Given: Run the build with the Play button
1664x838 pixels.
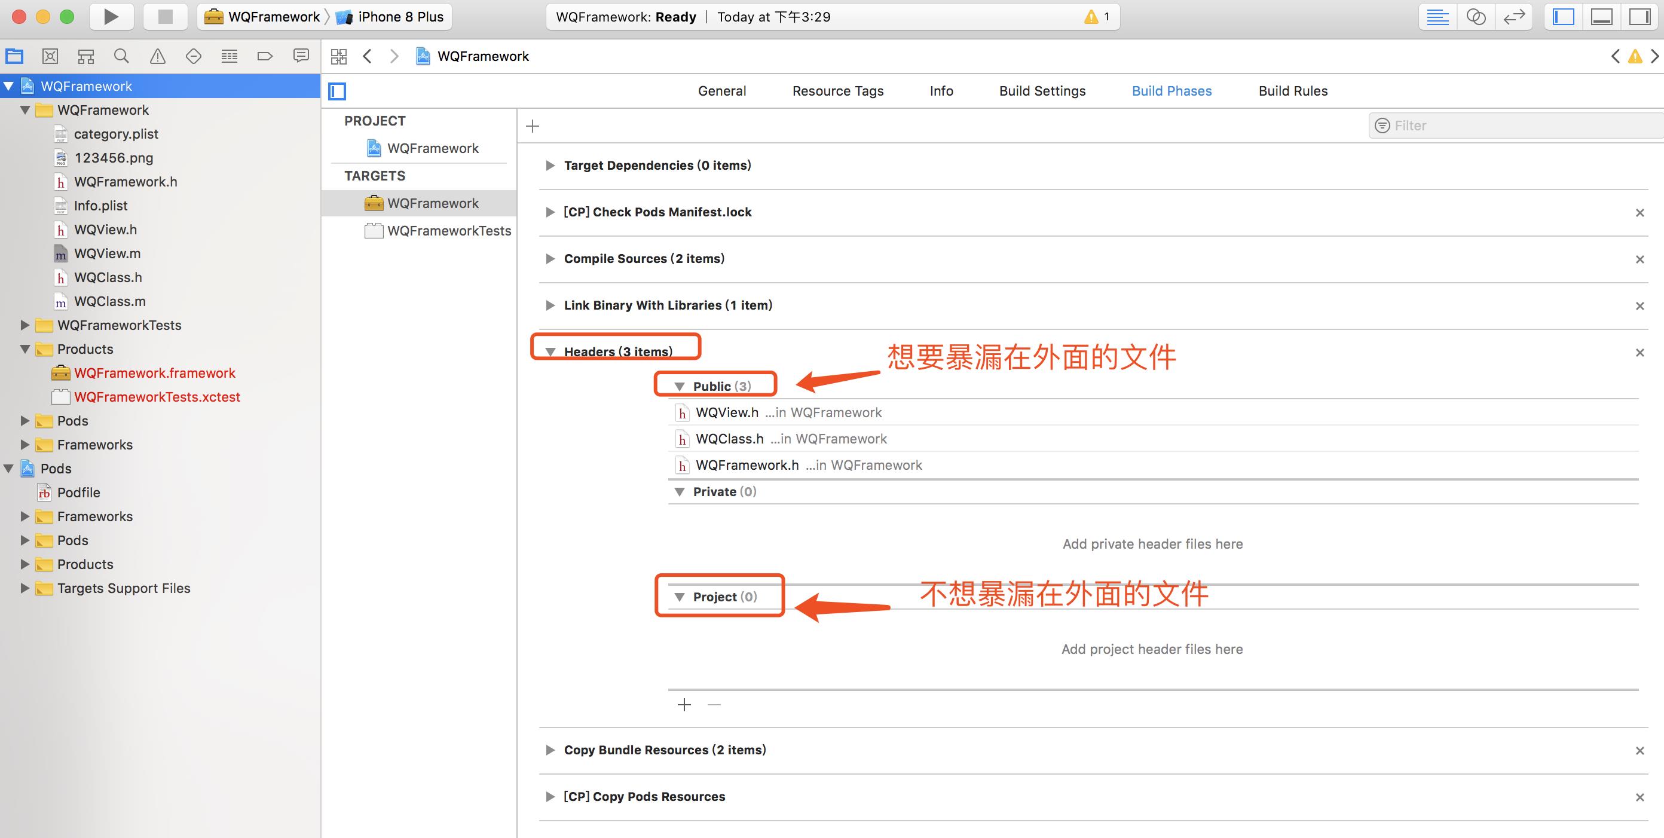Looking at the screenshot, I should point(111,17).
